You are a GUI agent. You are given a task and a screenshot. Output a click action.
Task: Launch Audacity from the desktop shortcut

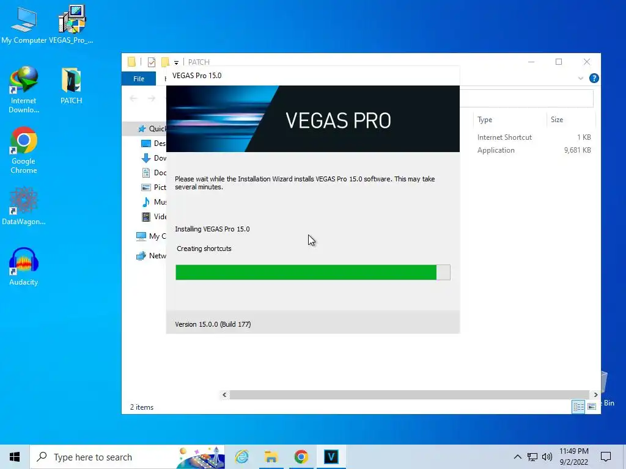pyautogui.click(x=24, y=266)
